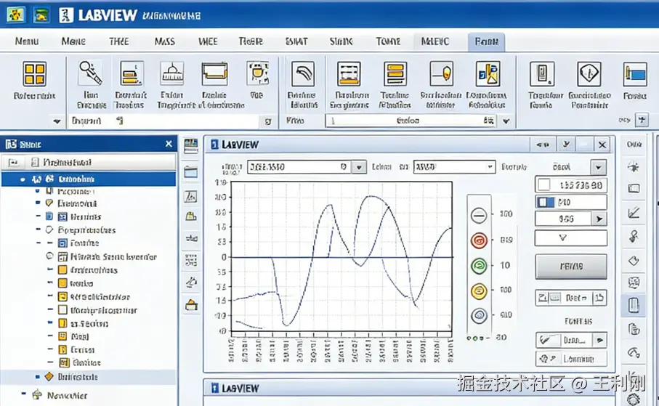Click the bottom button with gear icon in graph panel
The width and height of the screenshot is (659, 406).
pos(571,359)
